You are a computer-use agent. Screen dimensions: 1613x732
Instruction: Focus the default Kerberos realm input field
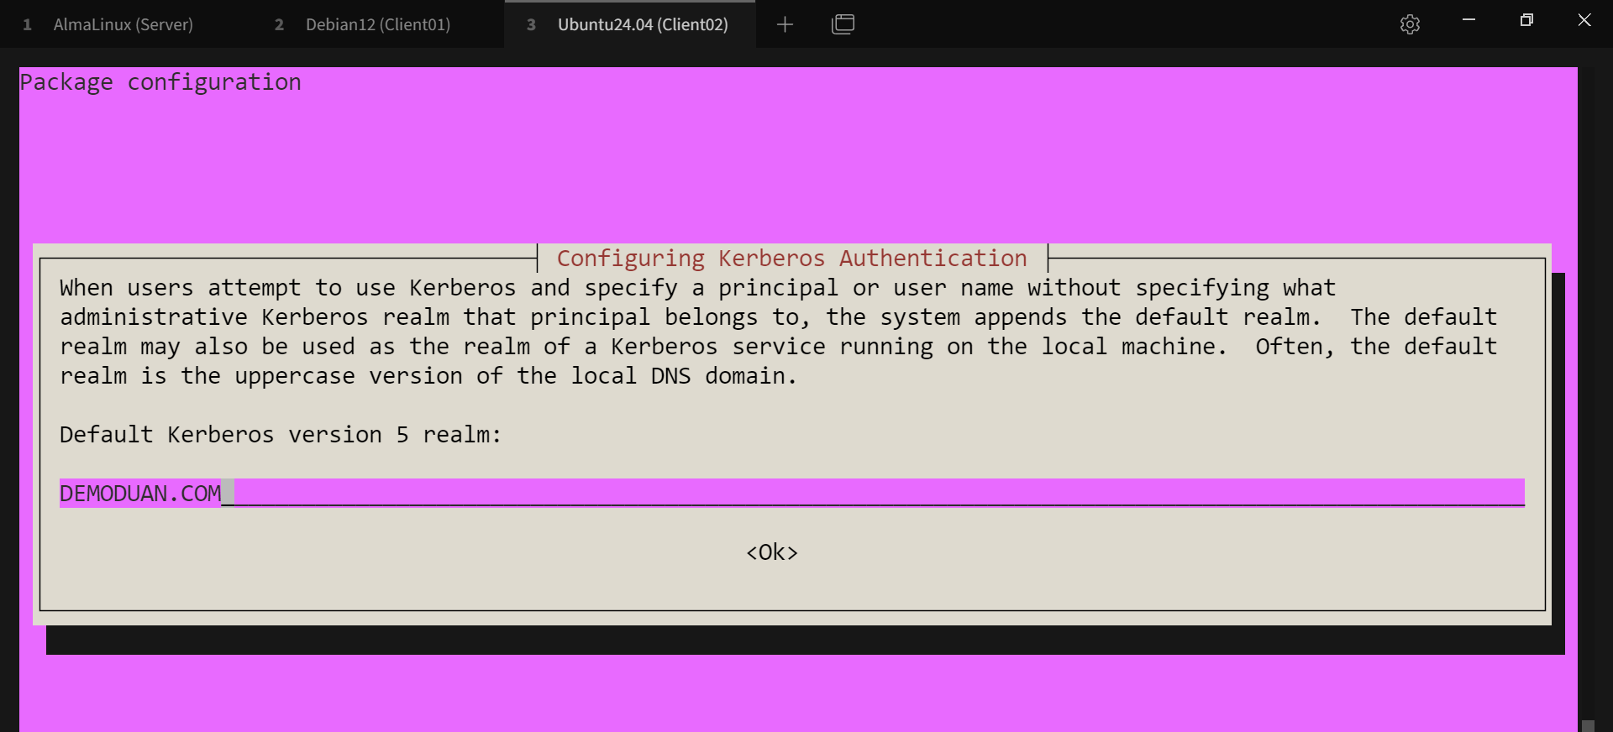click(792, 493)
